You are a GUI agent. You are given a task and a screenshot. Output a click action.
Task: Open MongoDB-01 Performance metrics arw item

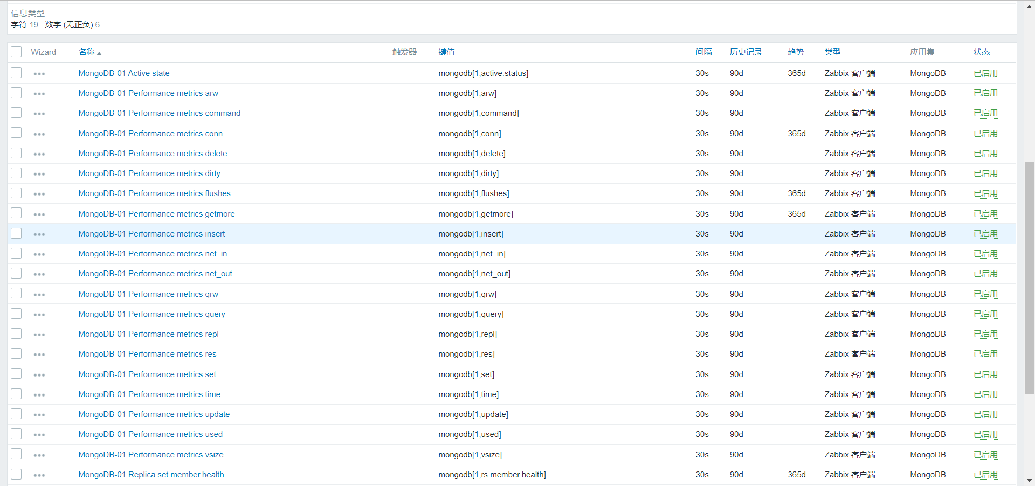pyautogui.click(x=148, y=93)
